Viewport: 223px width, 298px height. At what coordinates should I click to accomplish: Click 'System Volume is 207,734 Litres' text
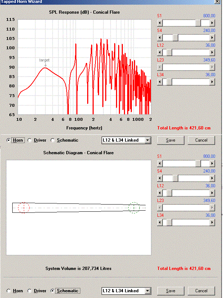(x=79, y=269)
